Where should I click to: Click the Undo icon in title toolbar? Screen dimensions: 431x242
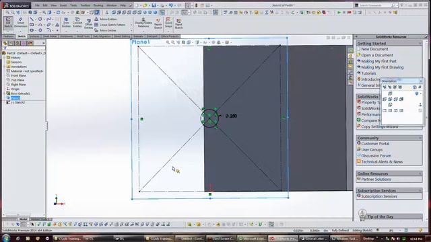pyautogui.click(x=170, y=5)
